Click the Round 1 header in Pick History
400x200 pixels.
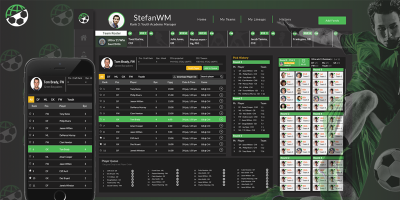(x=251, y=62)
